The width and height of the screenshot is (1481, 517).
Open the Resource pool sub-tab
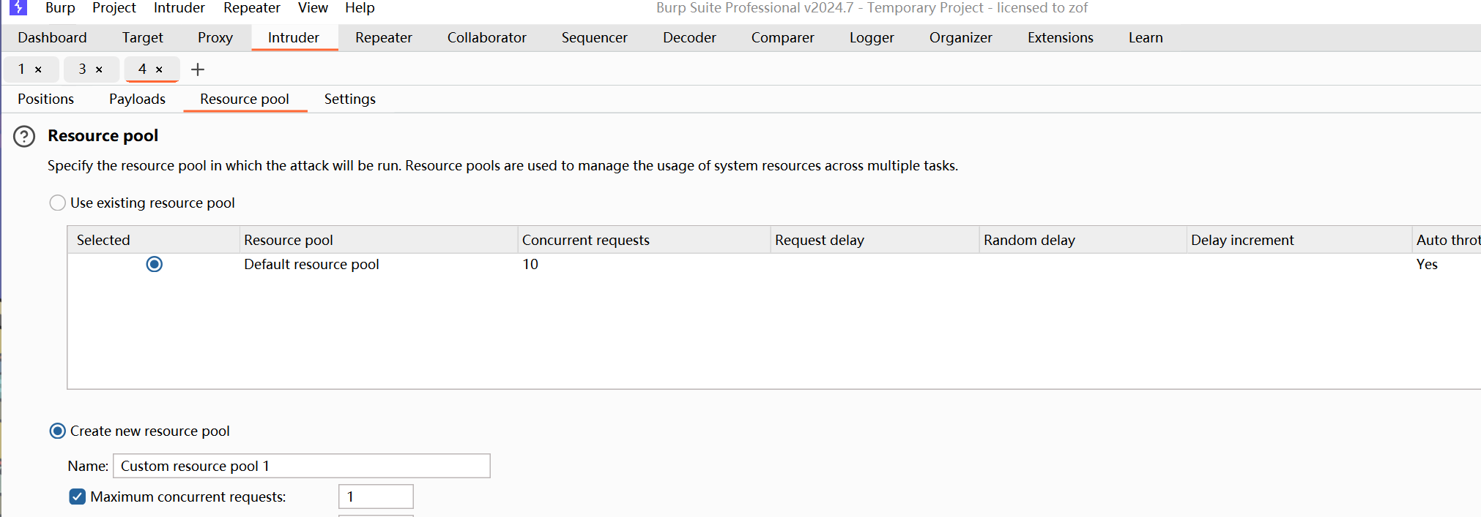click(245, 99)
